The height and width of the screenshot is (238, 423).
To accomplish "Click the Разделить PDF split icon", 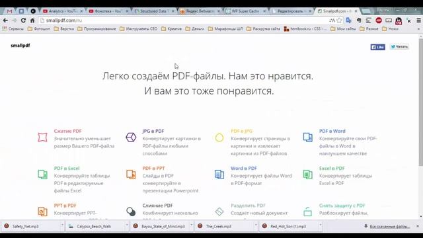I will click(219, 212).
